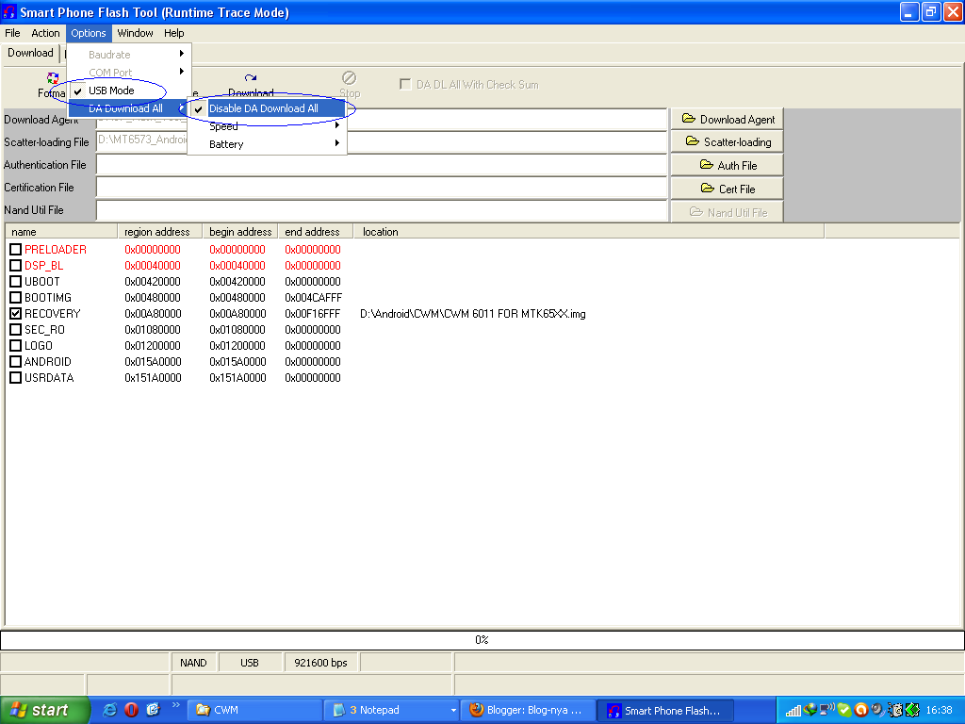Screen dimensions: 965x724
Task: Select BOOTIMG end address 0x004CAFFF
Action: [x=313, y=298]
